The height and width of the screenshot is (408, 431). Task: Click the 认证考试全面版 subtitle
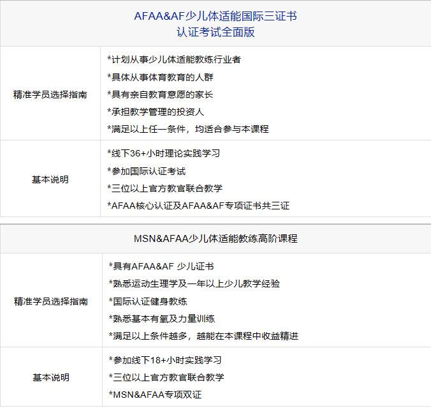215,32
